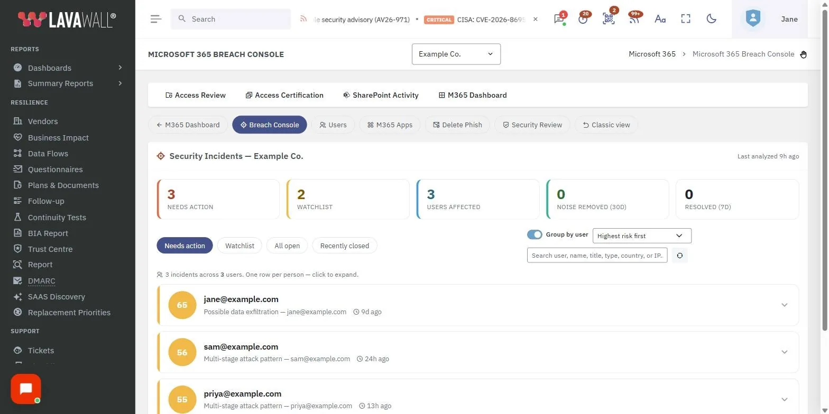Screen dimensions: 829x414
Task: Open the Example Co. company dropdown
Action: click(456, 54)
